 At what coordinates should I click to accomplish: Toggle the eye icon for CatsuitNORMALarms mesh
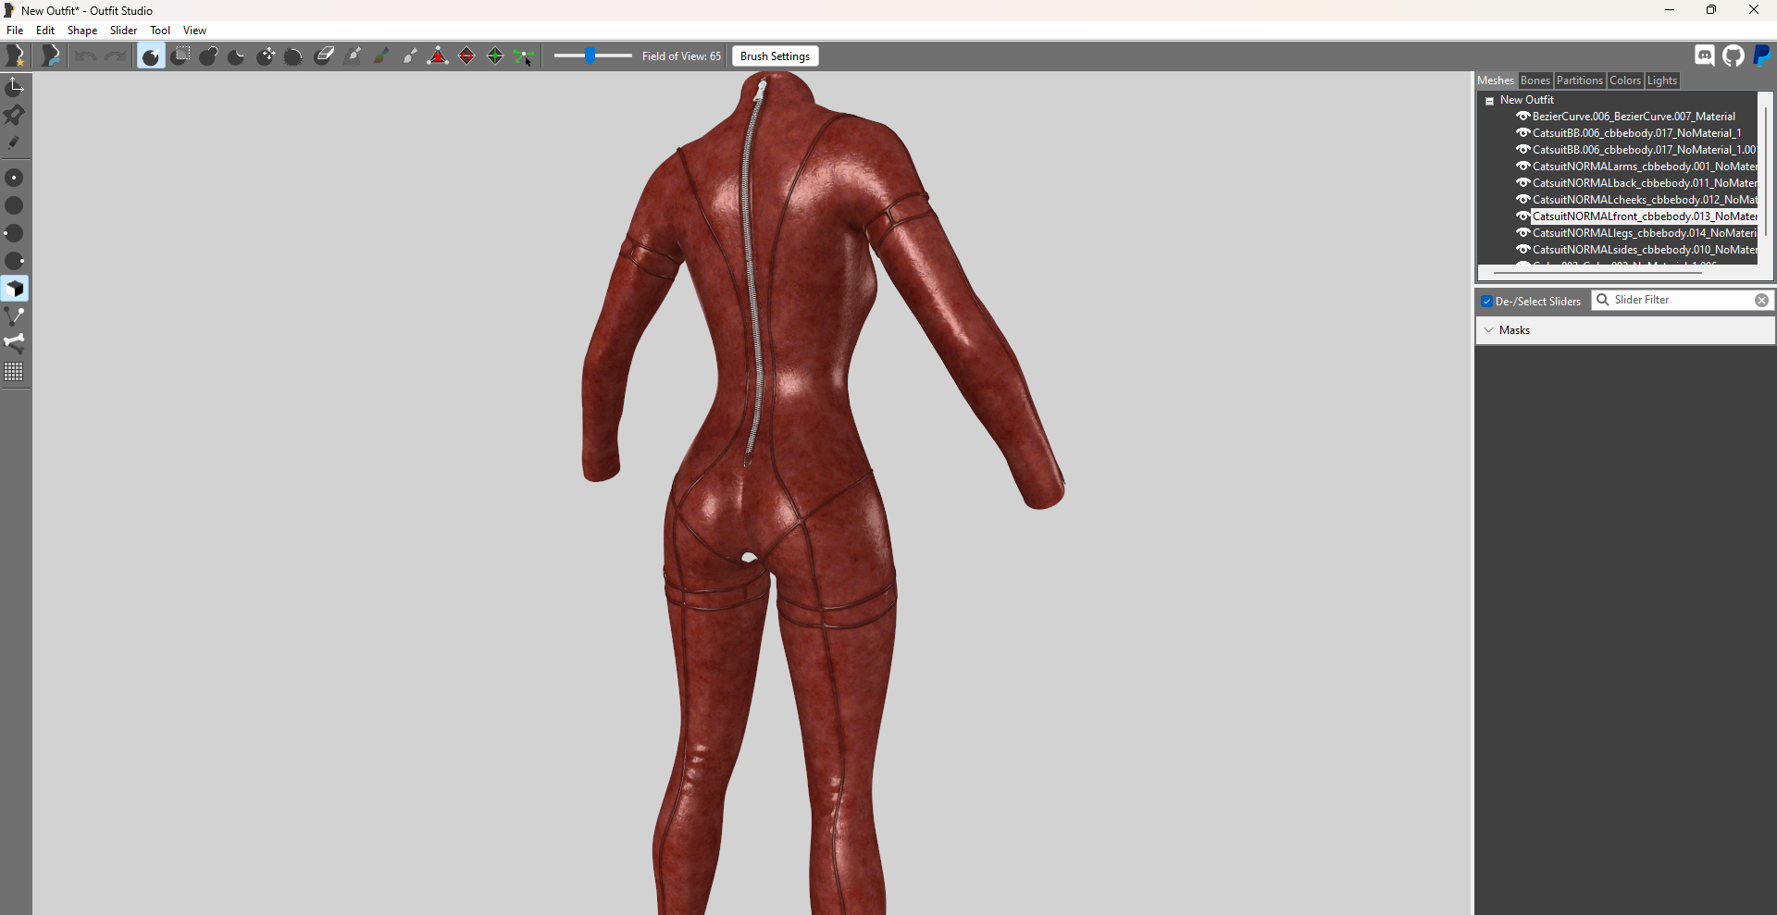click(1522, 166)
